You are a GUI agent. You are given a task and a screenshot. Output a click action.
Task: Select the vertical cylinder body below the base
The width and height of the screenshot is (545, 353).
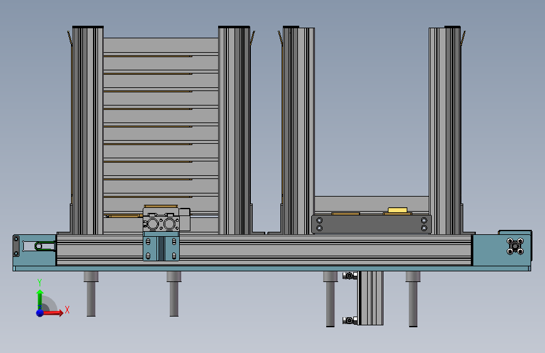[x=370, y=298]
